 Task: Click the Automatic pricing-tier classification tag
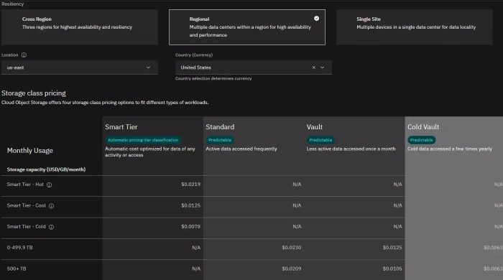click(x=143, y=140)
